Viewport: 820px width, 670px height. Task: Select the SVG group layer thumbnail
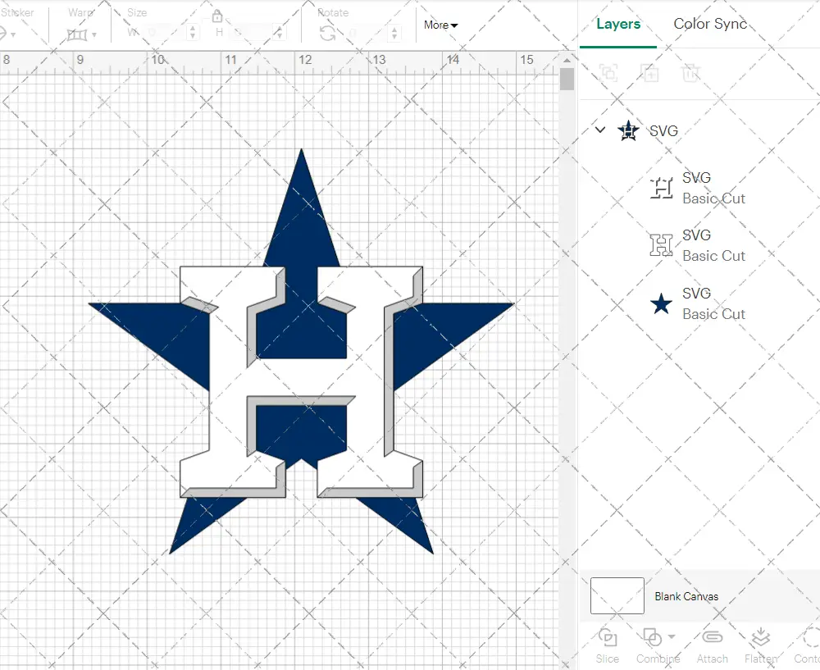628,130
